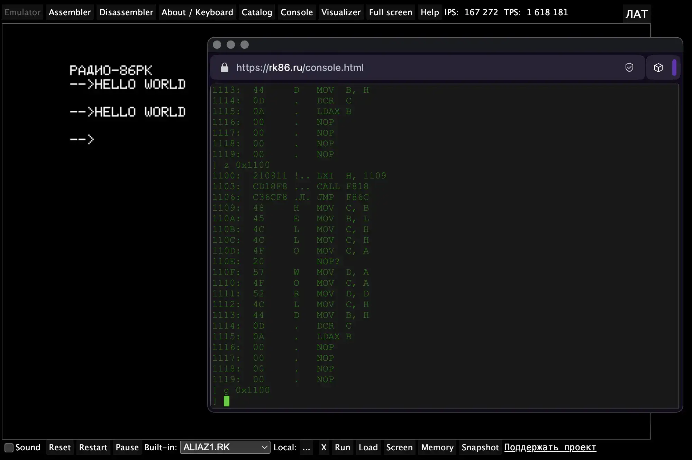Open the Assembler menu item
Viewport: 692px width, 460px height.
point(70,12)
